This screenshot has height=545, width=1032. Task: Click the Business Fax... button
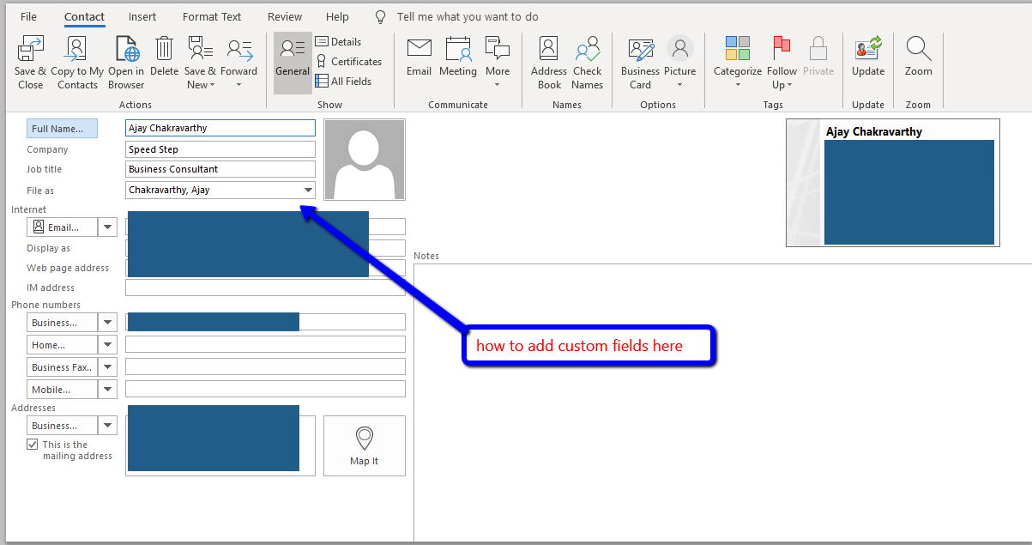[x=63, y=367]
